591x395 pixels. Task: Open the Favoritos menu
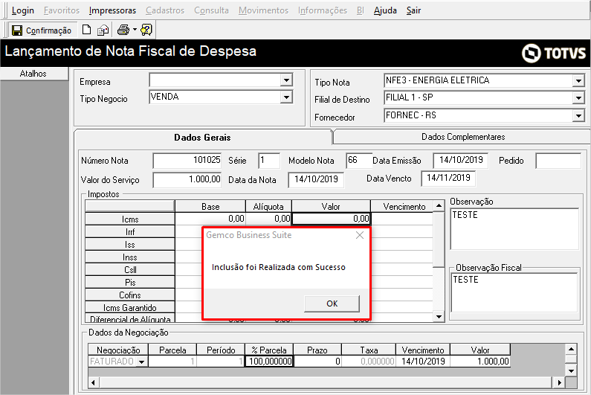point(62,10)
